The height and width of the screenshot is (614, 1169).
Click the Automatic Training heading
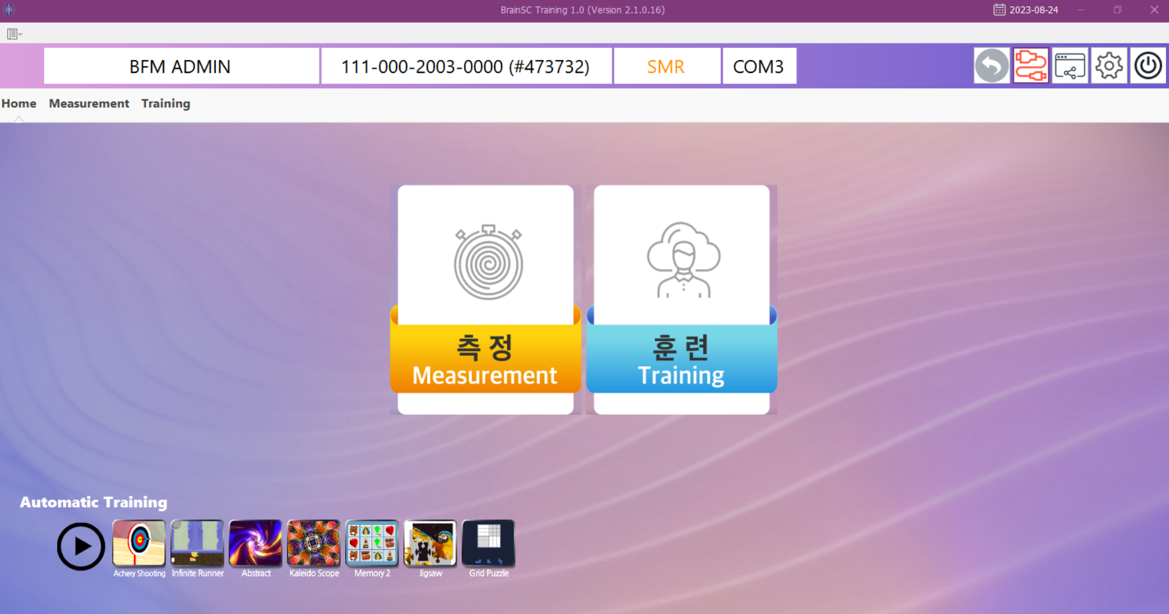(94, 502)
